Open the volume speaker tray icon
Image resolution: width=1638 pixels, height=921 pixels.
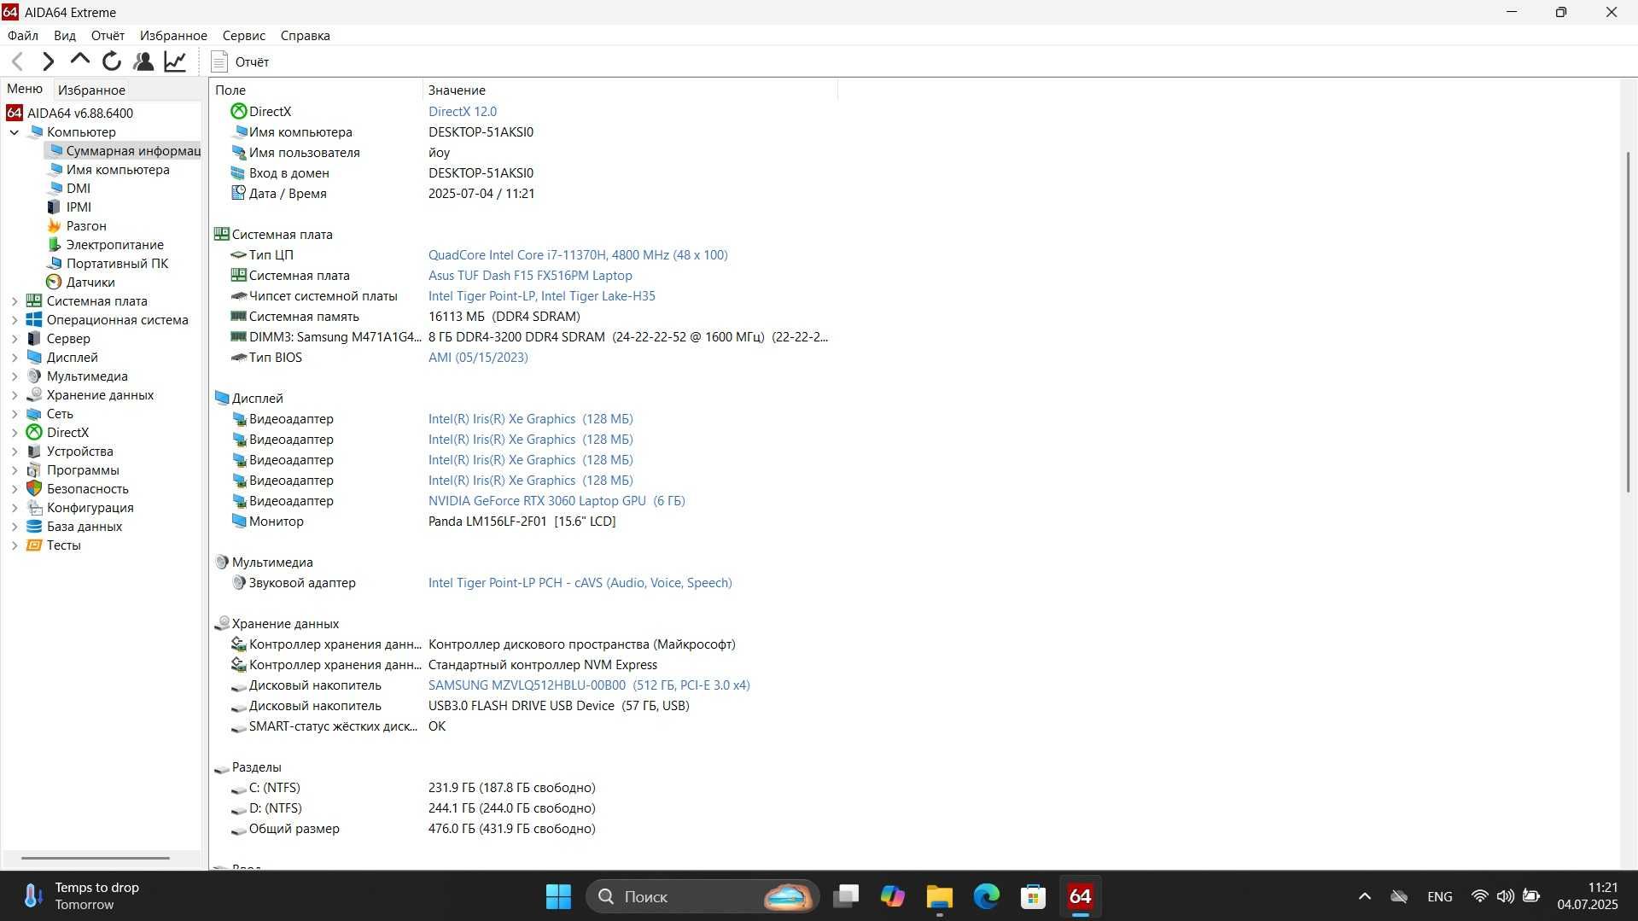1505,896
